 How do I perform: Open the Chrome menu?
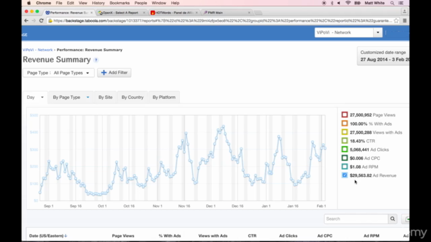click(43, 3)
